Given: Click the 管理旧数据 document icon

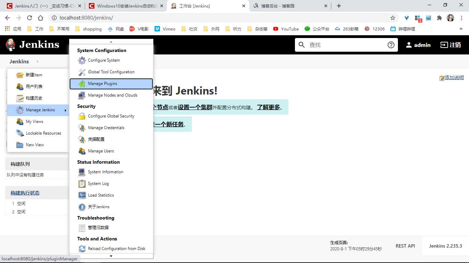Looking at the screenshot, I should click(x=82, y=228).
